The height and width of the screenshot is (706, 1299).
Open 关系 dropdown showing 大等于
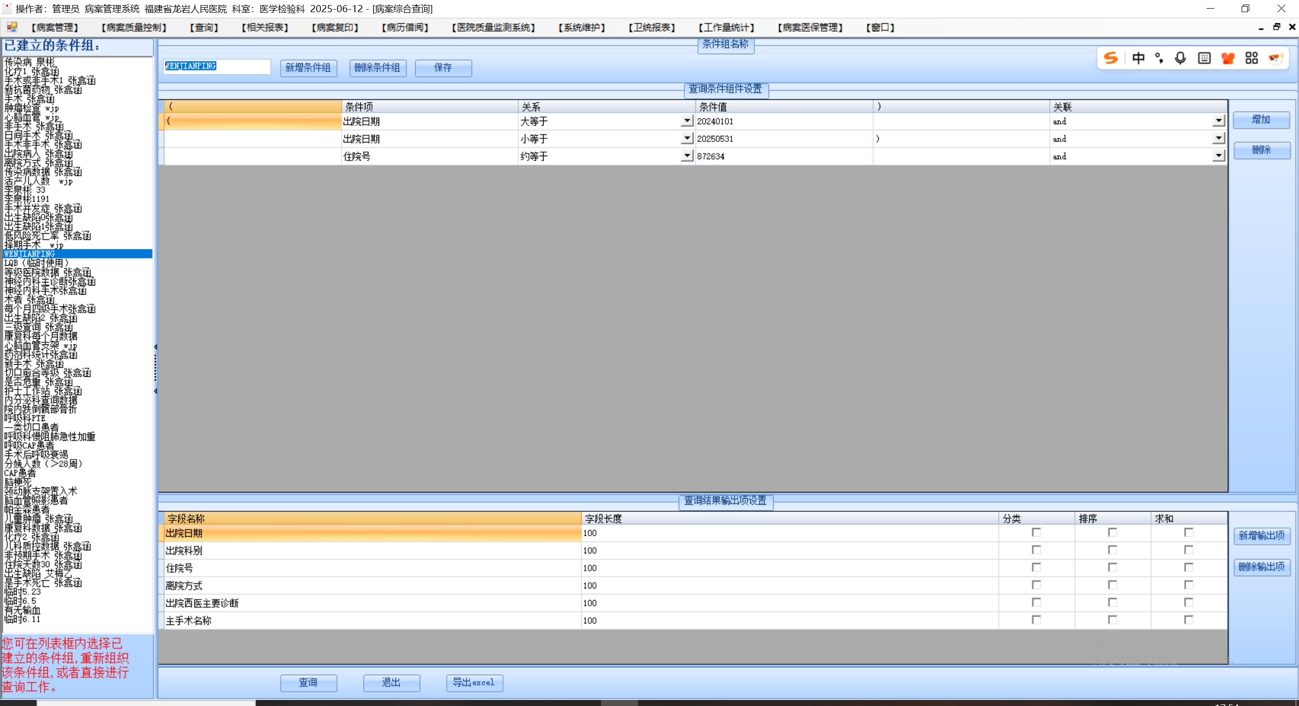(x=686, y=121)
